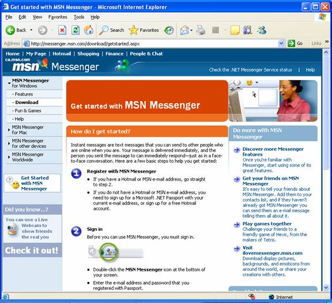Open the address bar URL dropdown
This screenshot has width=332, height=303.
pos(281,44)
